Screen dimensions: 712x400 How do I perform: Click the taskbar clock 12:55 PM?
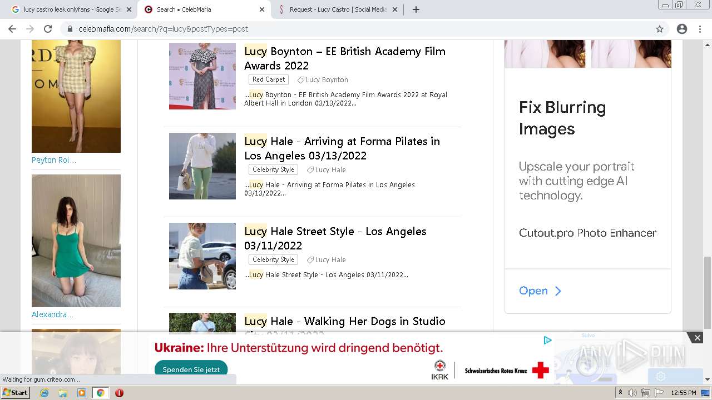click(x=684, y=393)
